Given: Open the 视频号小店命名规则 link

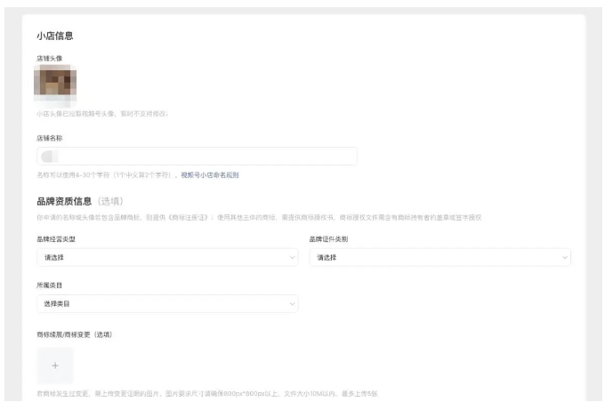Looking at the screenshot, I should pyautogui.click(x=209, y=175).
